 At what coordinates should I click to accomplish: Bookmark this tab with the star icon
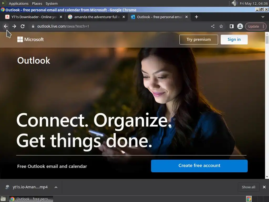tap(221, 26)
